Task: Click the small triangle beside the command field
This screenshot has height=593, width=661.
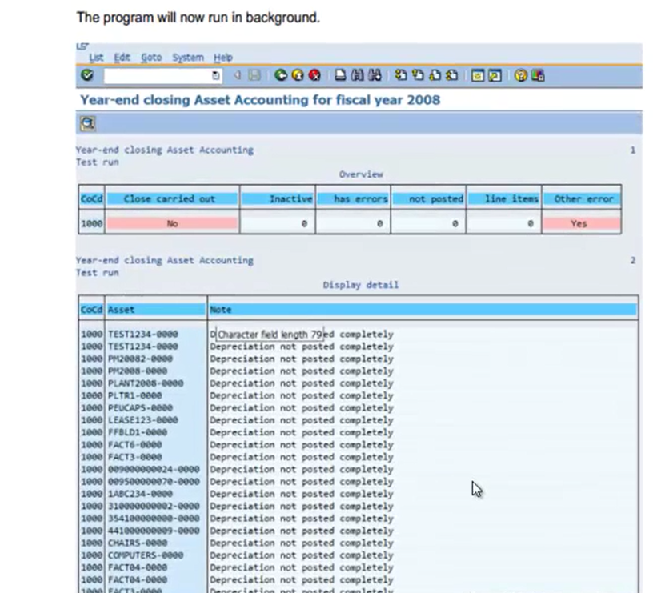Action: click(238, 75)
